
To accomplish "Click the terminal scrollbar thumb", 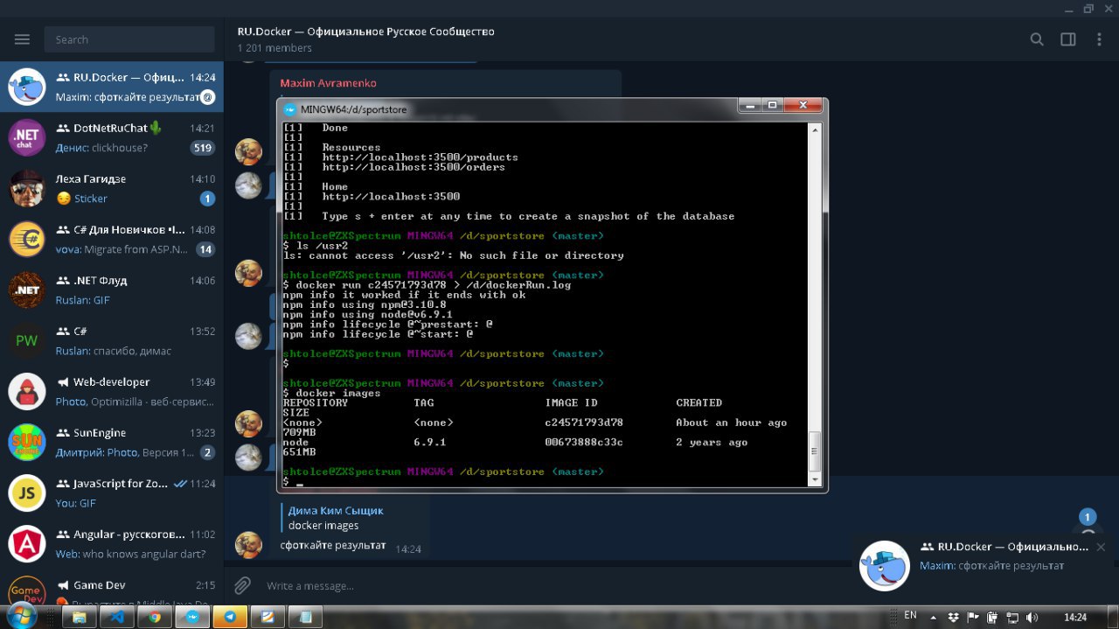I will pyautogui.click(x=815, y=452).
